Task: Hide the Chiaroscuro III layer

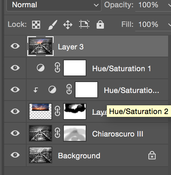Action: tap(15, 133)
